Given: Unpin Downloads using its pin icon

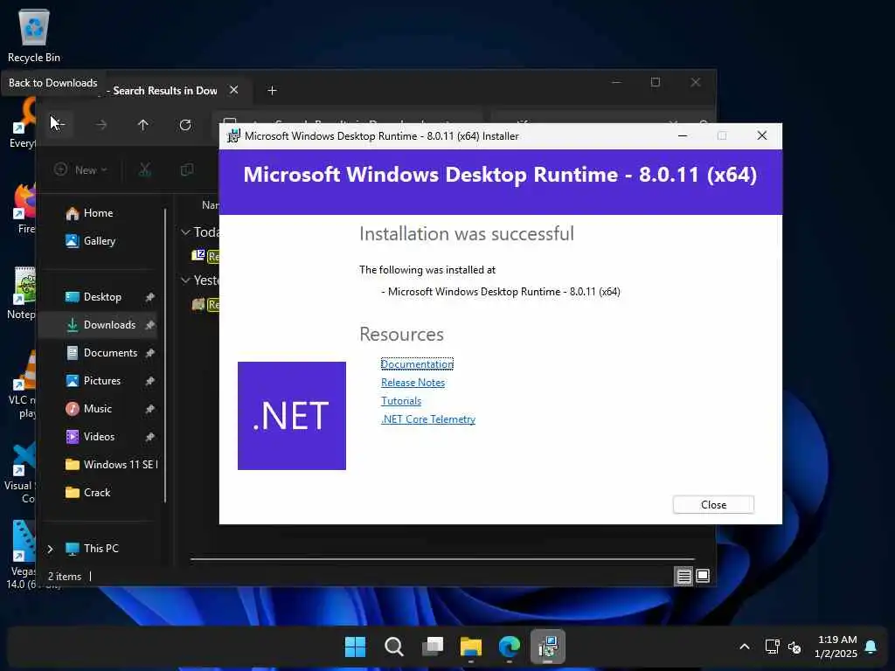Looking at the screenshot, I should click(149, 325).
